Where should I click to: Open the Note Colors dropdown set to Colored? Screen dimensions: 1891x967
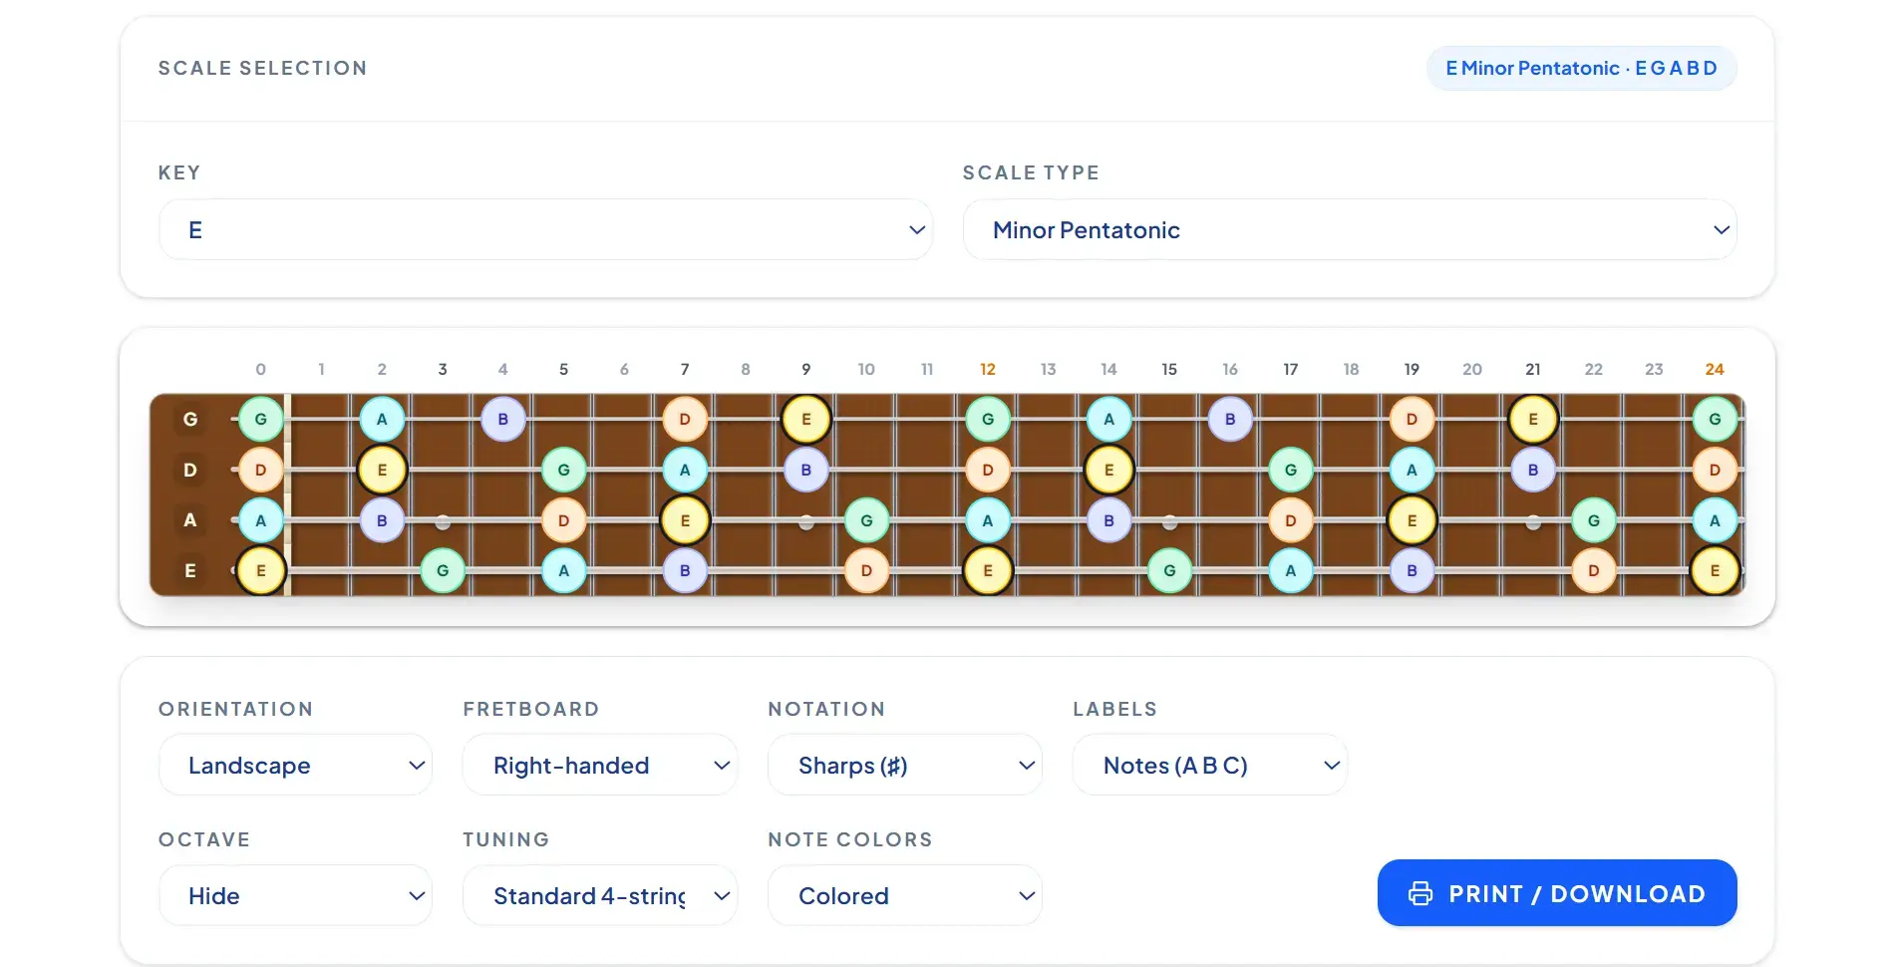pyautogui.click(x=905, y=895)
